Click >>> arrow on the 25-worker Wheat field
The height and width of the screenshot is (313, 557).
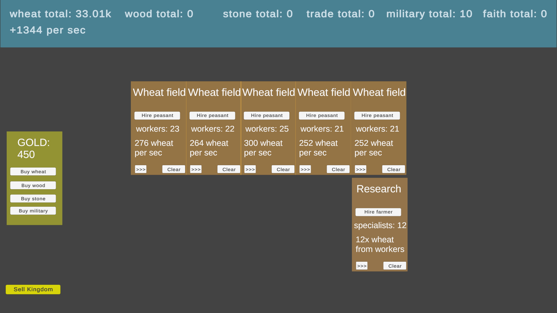tap(250, 169)
